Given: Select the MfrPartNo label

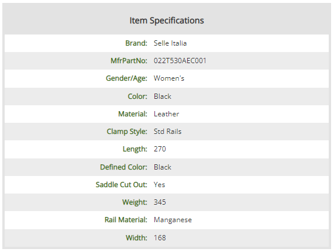Looking at the screenshot, I should tap(129, 61).
